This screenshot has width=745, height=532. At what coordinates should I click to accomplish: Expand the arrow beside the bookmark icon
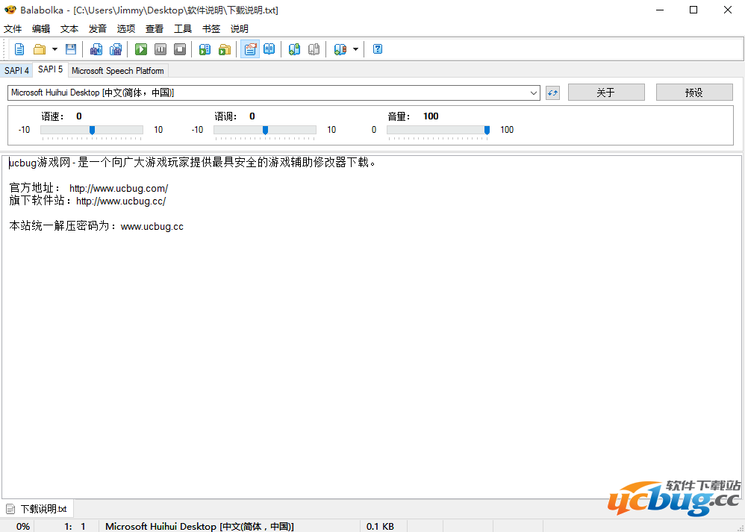coord(355,49)
